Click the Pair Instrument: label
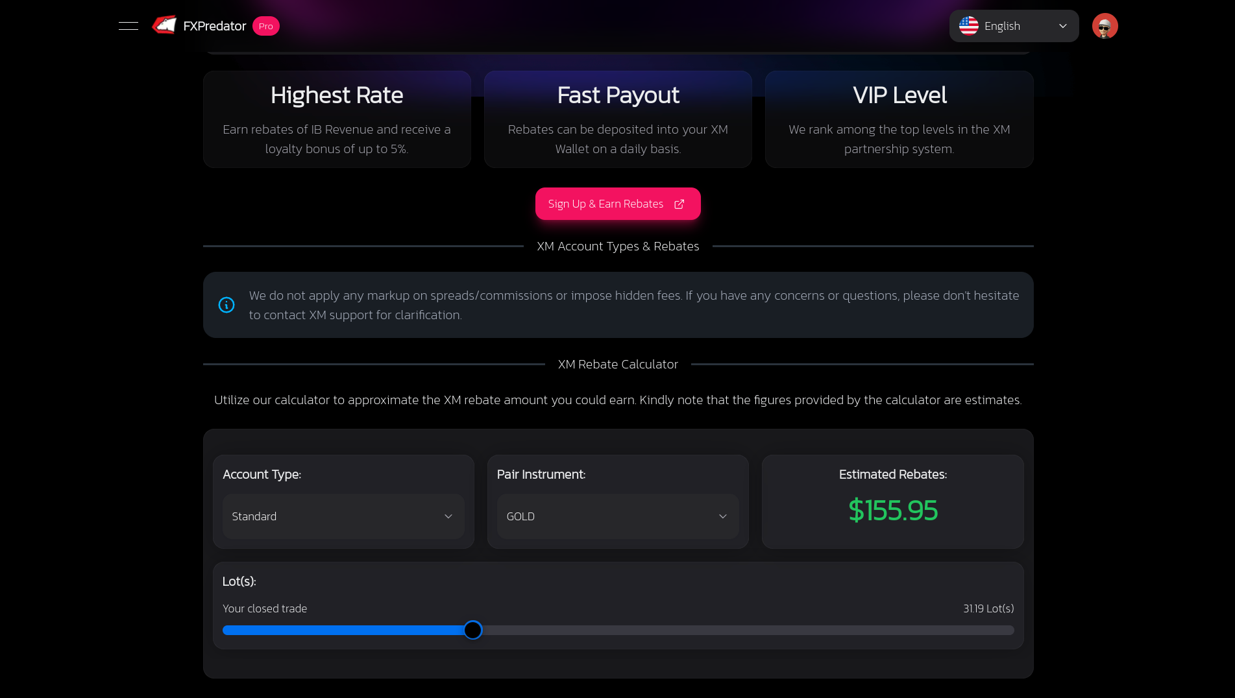 (x=541, y=474)
